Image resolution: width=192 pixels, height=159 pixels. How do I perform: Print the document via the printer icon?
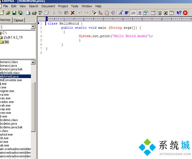click(34, 13)
